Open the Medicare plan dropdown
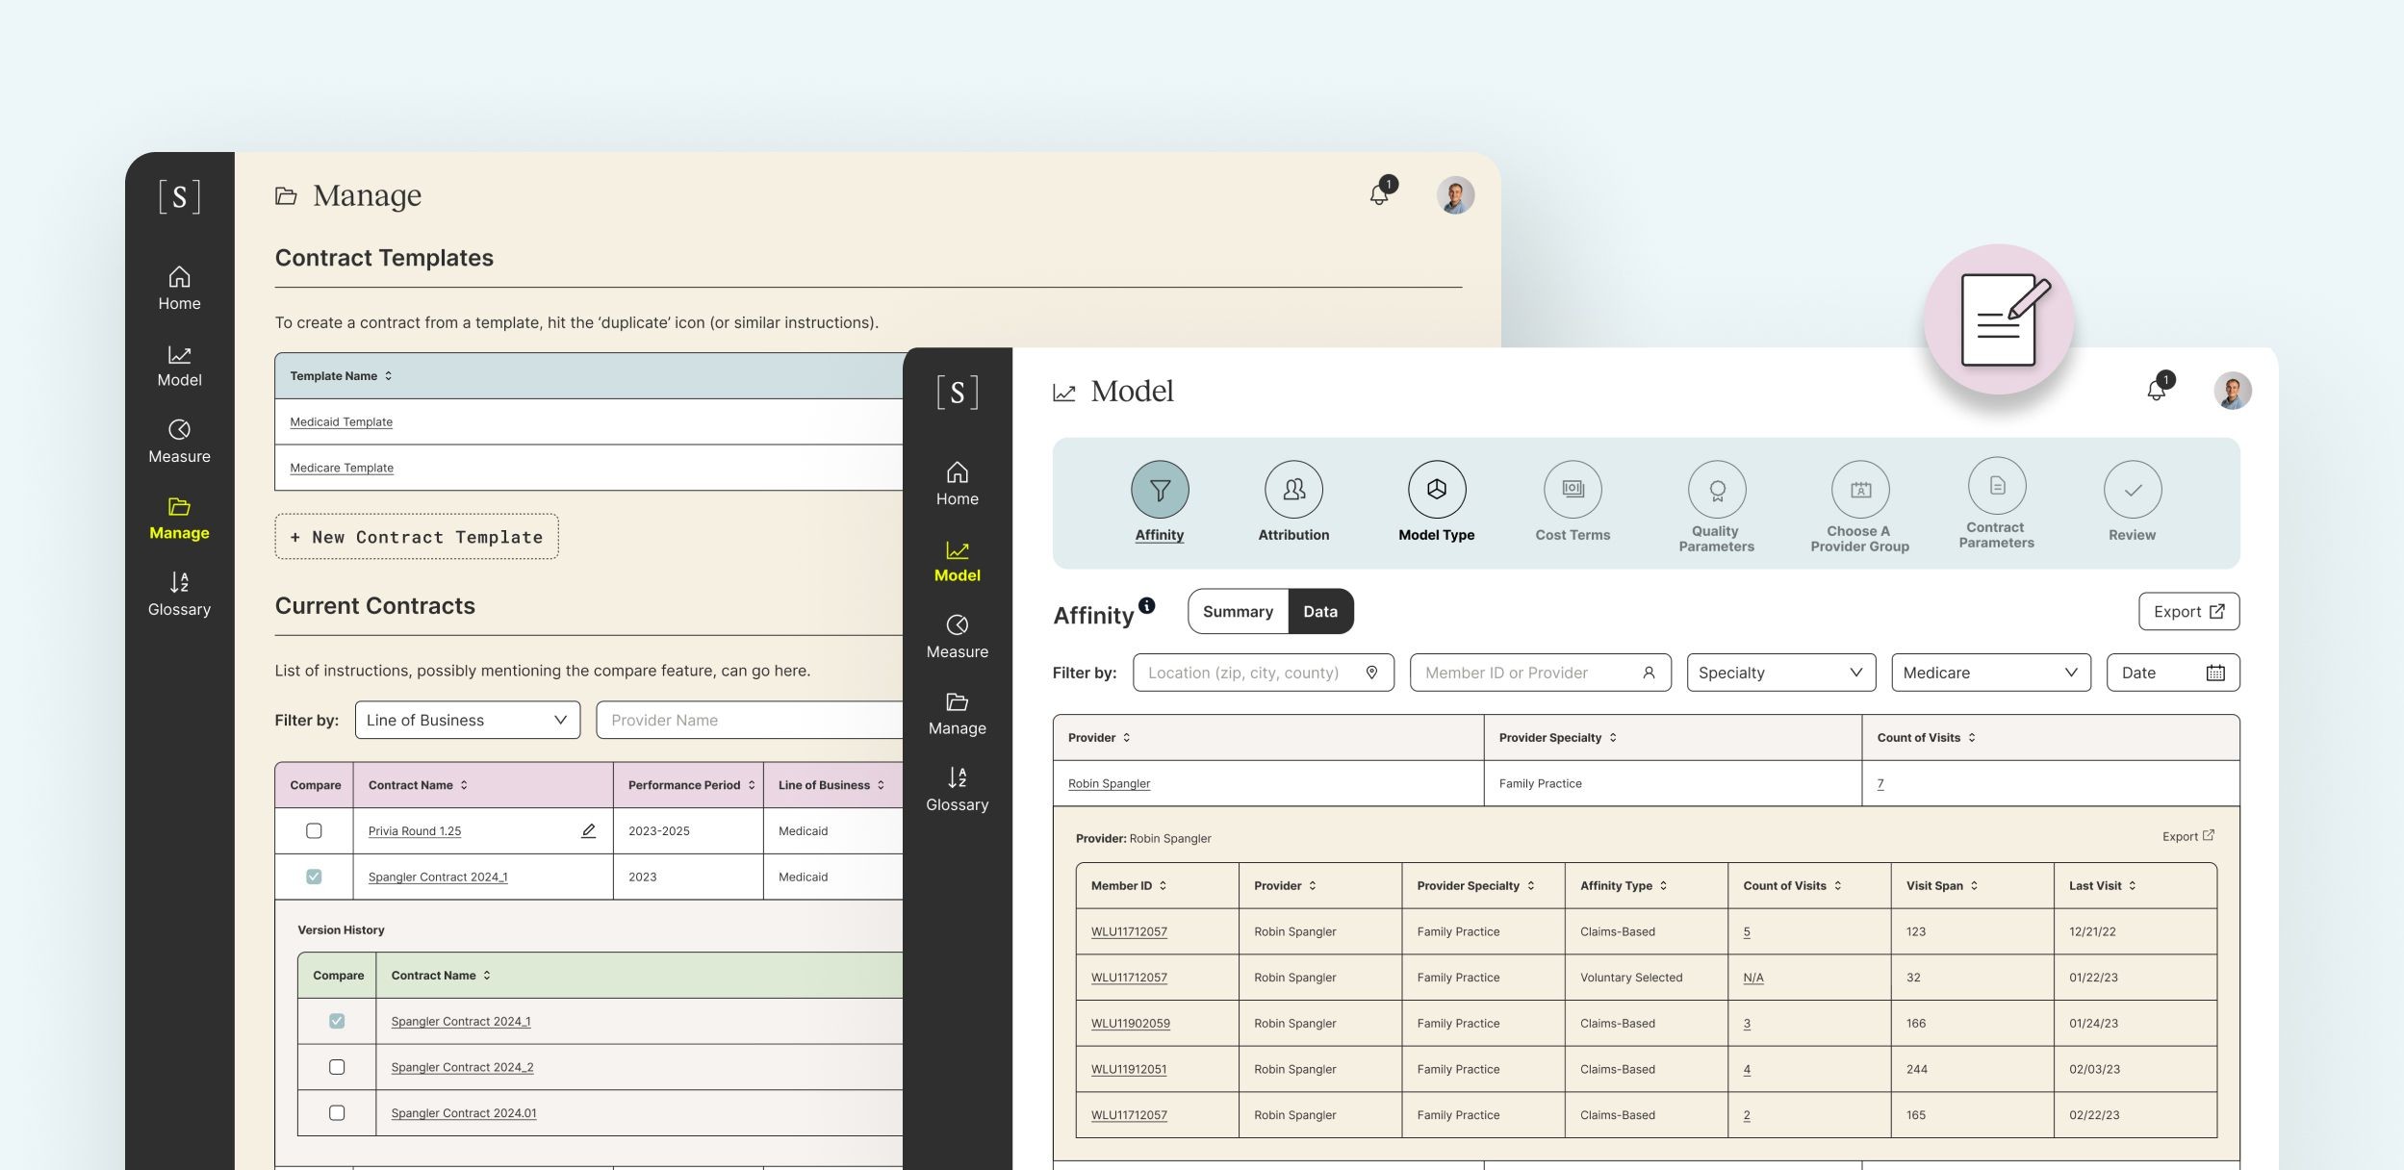Viewport: 2404px width, 1170px height. [1991, 672]
